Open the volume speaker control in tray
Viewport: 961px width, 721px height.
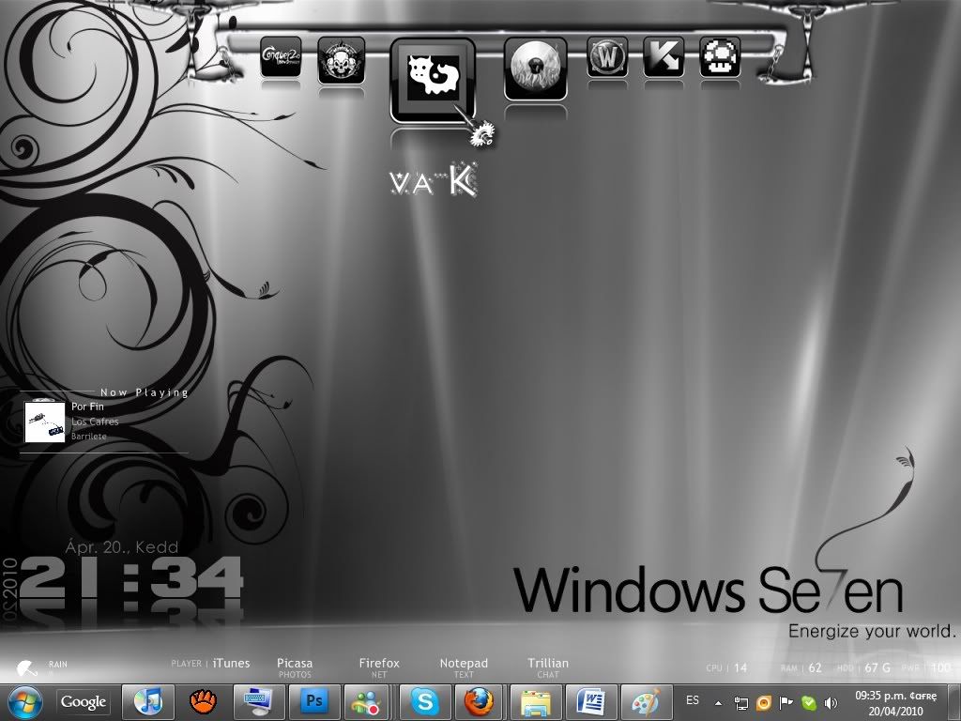pyautogui.click(x=831, y=703)
